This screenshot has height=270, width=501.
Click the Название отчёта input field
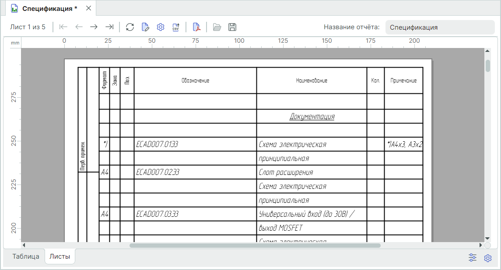(439, 27)
